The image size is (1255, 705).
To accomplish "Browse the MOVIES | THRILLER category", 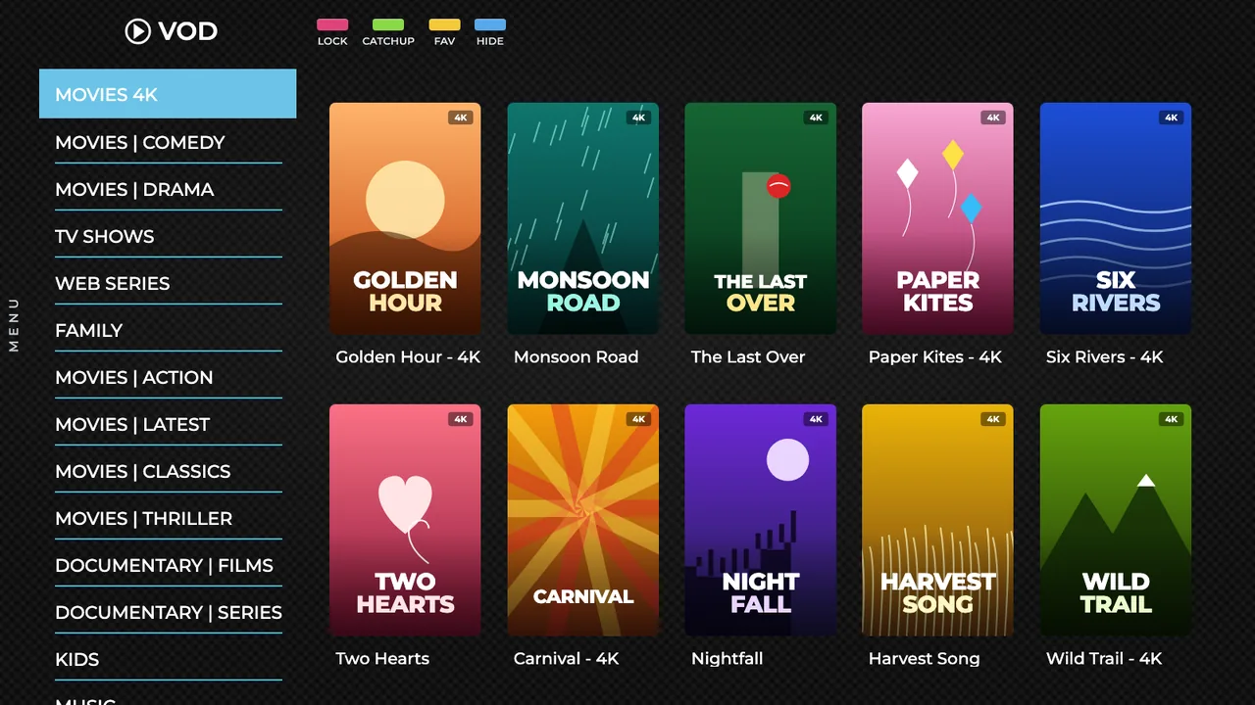I will [169, 518].
